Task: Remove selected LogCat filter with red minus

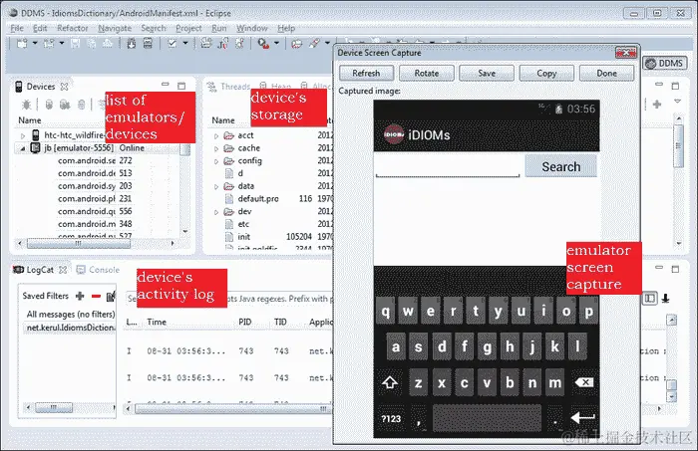Action: pos(96,296)
